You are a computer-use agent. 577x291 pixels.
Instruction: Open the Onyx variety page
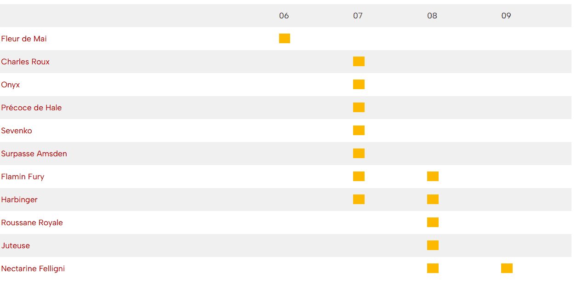coord(11,85)
